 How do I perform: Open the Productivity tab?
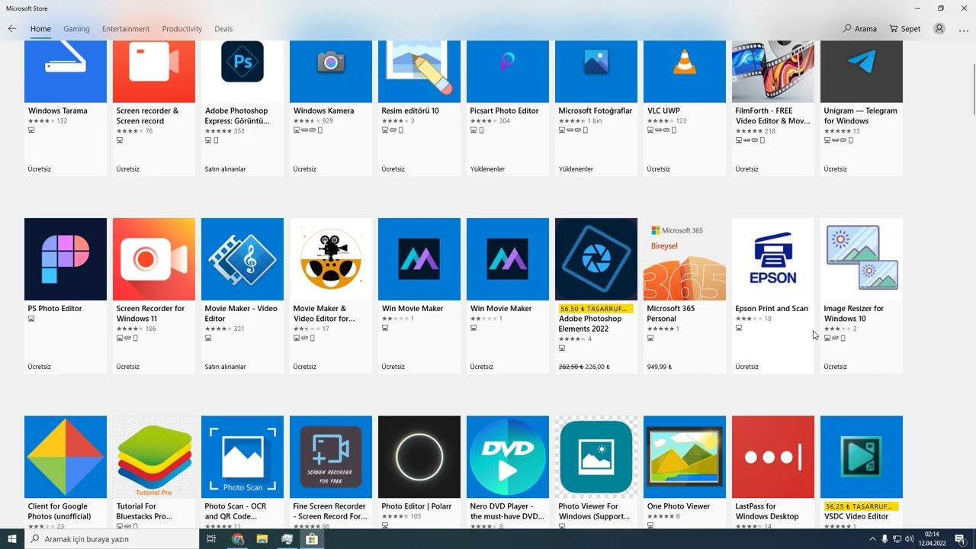tap(181, 29)
